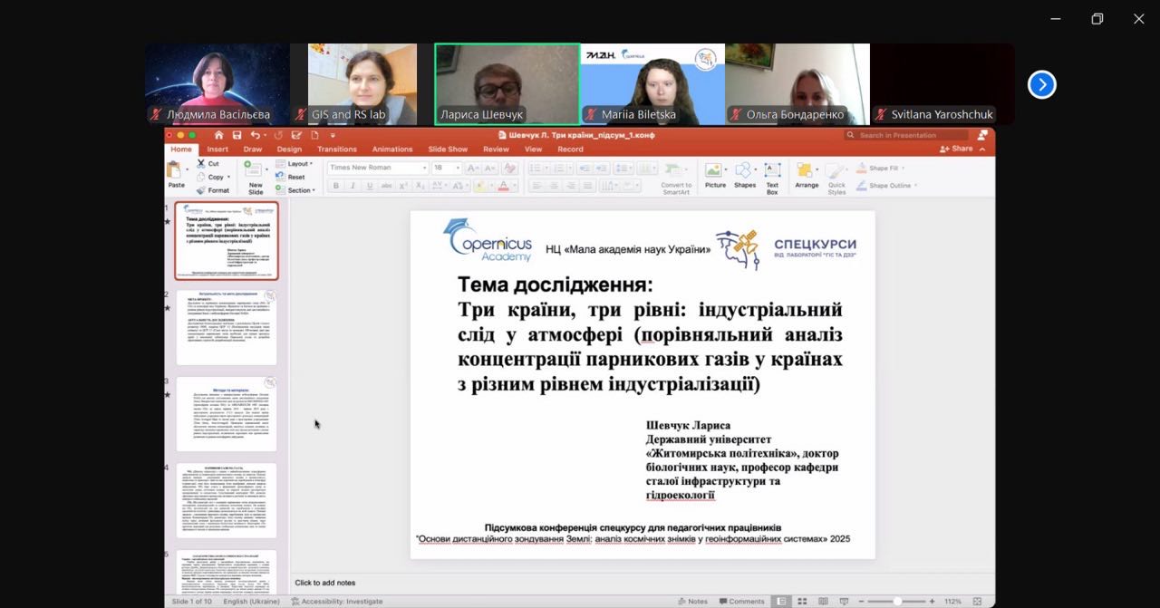Open the Shapes gallery

745,175
